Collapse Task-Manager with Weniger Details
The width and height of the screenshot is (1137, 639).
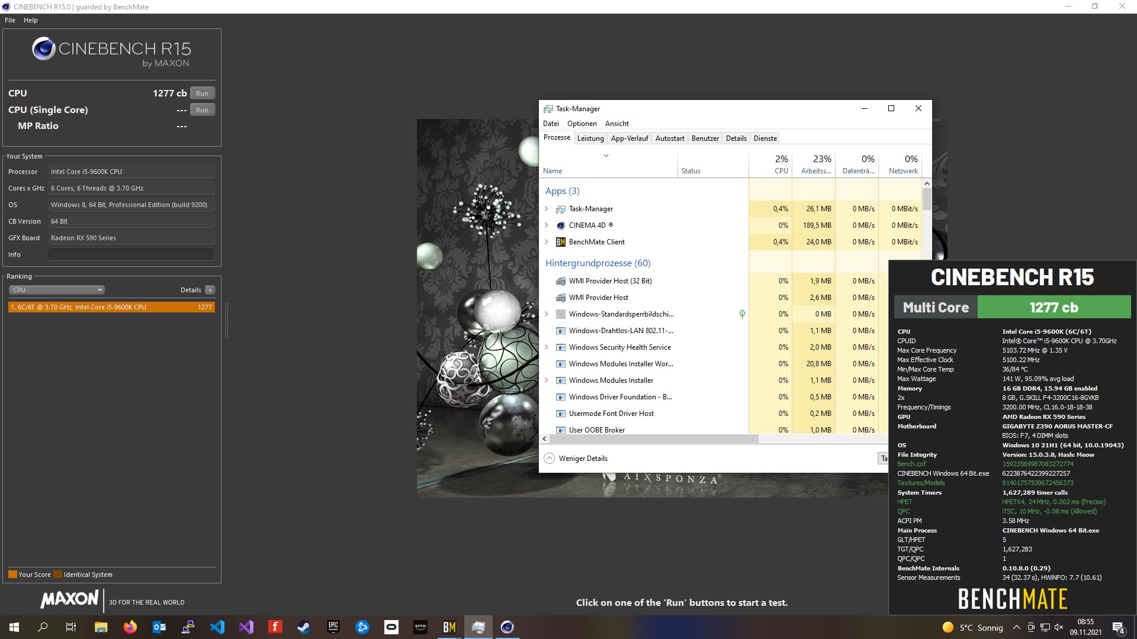point(576,459)
